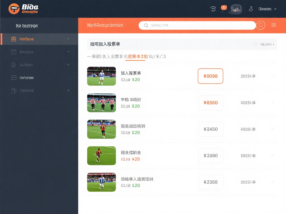Click the edit pencil icon in first row
This screenshot has width=286, height=214.
pos(273,76)
